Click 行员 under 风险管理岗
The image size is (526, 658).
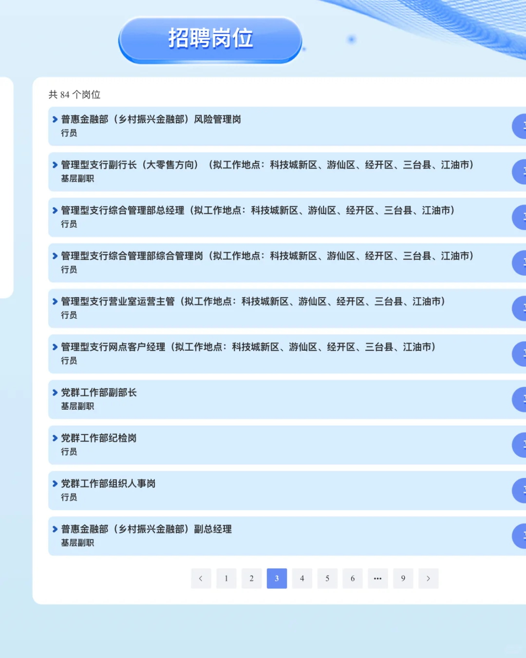pyautogui.click(x=69, y=133)
